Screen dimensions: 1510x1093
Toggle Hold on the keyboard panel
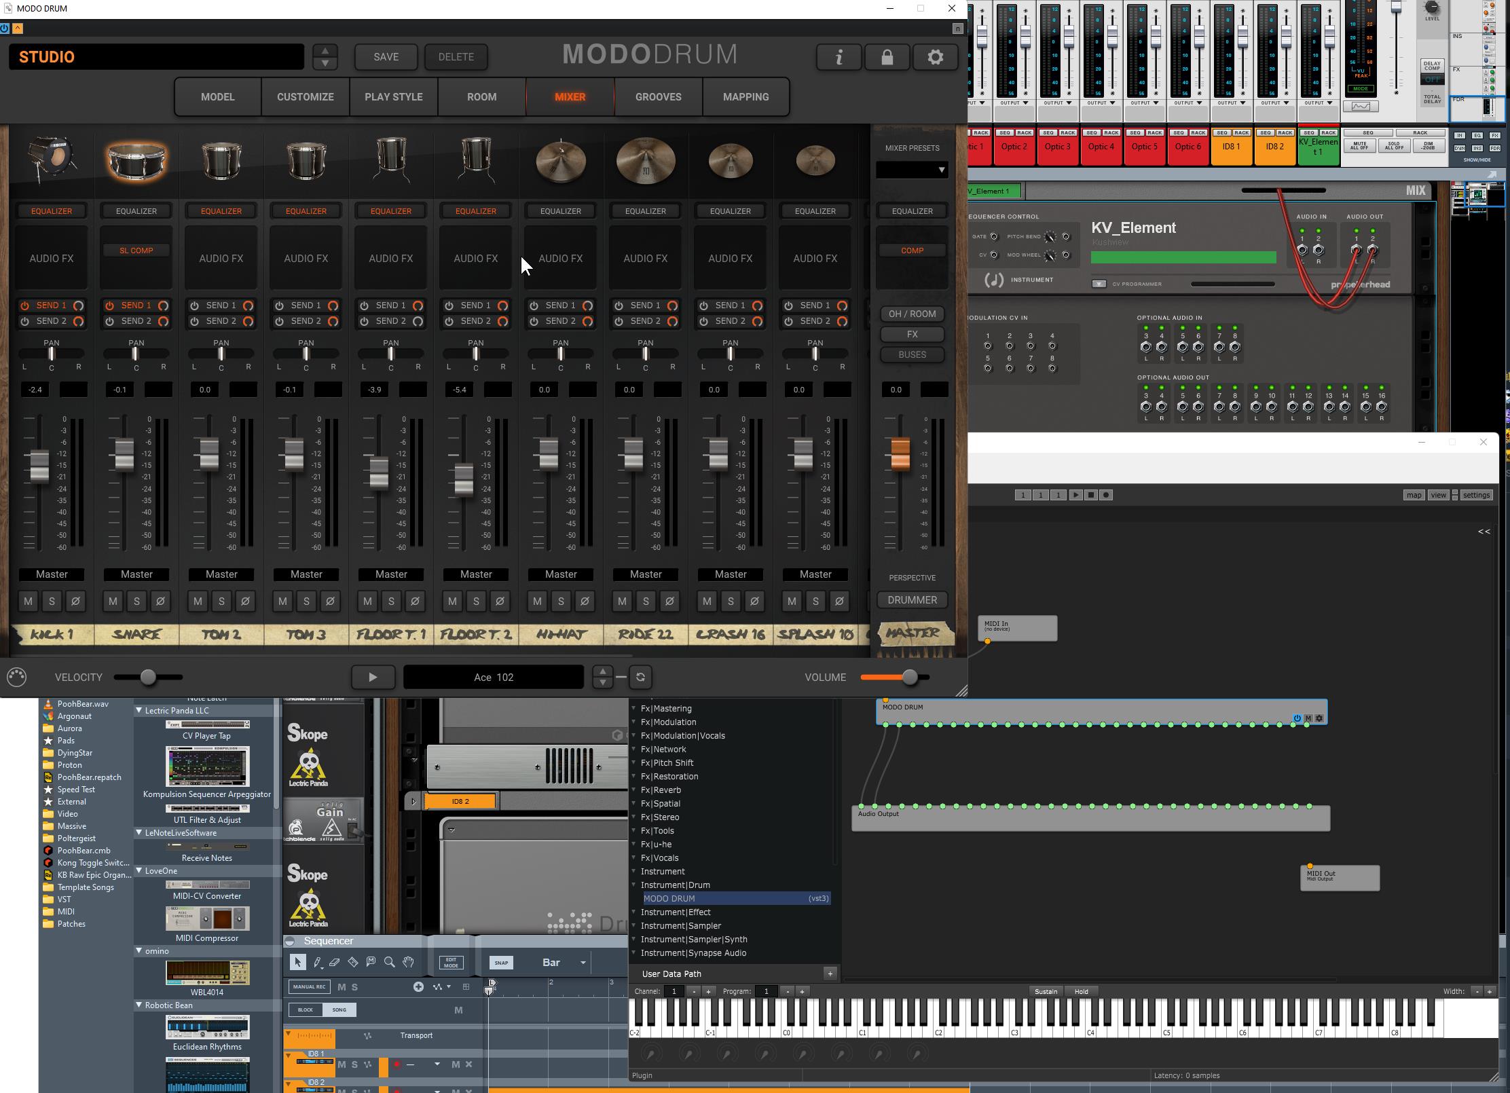point(1081,991)
